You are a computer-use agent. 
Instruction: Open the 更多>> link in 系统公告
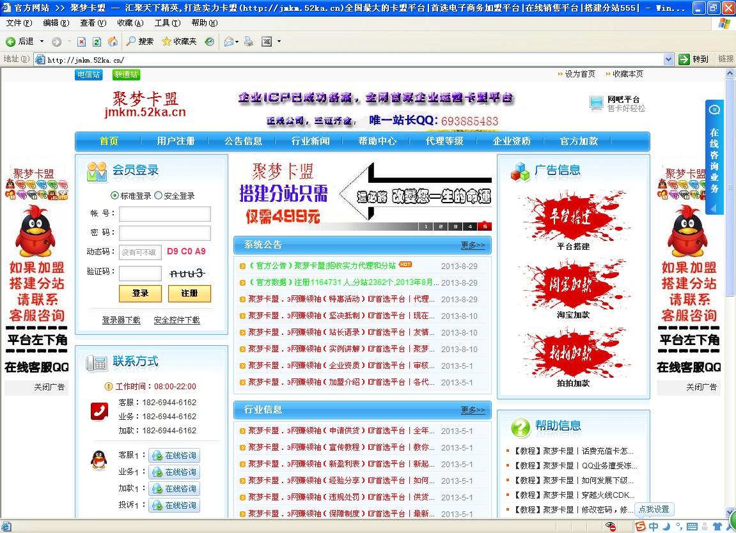click(473, 245)
